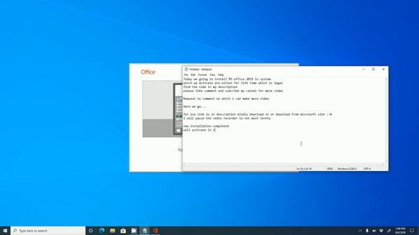The image size is (419, 235).
Task: Click the Windows (CRLF) status entry
Action: [x=347, y=169]
